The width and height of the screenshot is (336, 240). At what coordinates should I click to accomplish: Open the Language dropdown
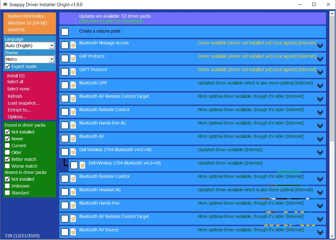click(x=52, y=45)
